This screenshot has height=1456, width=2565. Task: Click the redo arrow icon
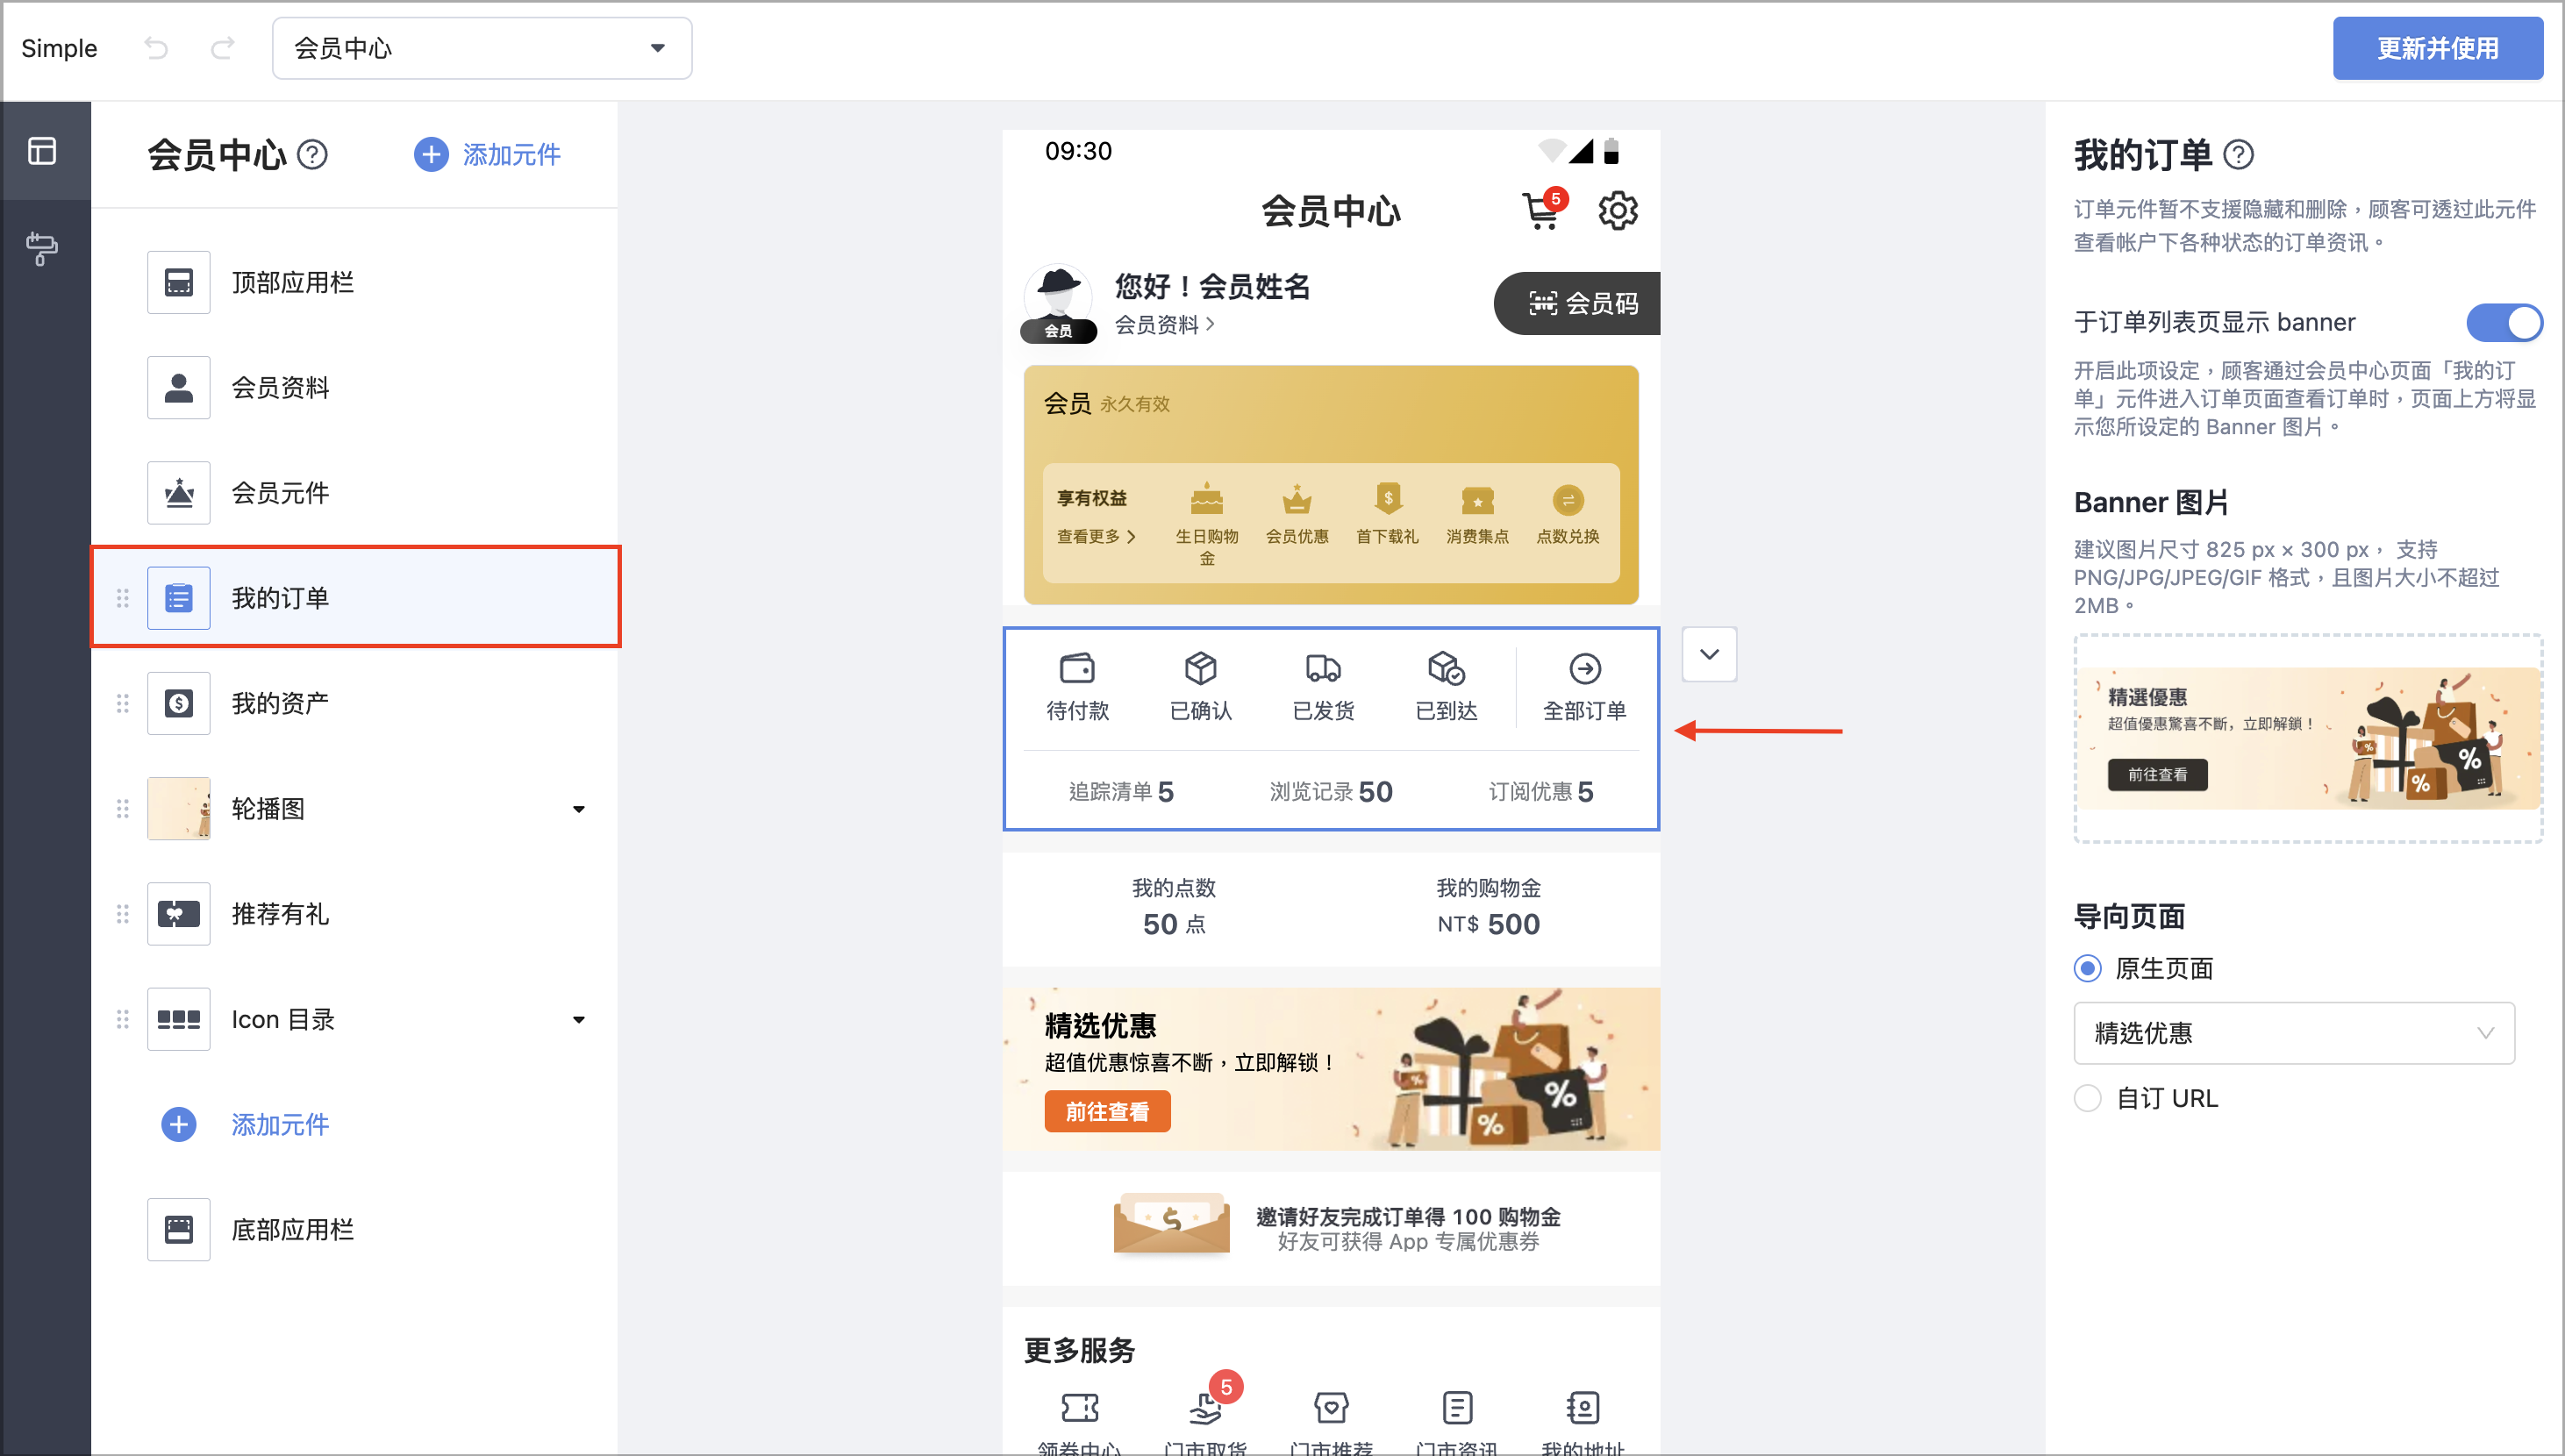[222, 47]
